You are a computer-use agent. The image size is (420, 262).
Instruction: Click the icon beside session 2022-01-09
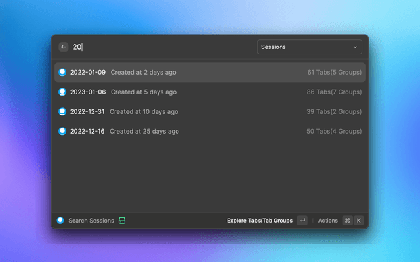point(62,72)
